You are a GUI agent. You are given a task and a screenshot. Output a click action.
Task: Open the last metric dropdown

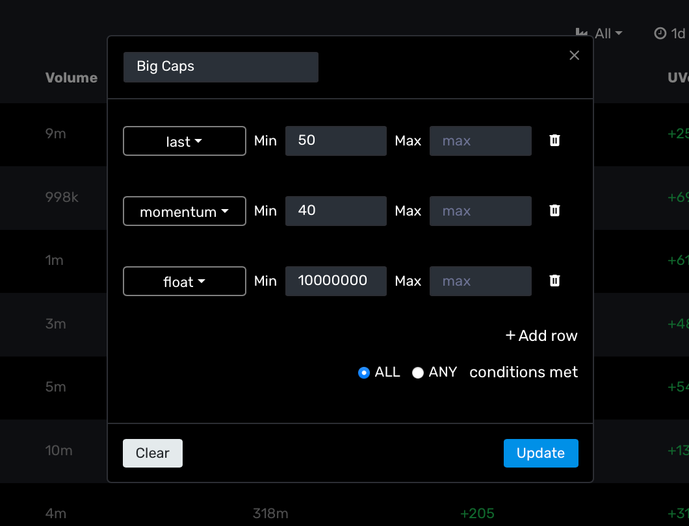pos(184,141)
